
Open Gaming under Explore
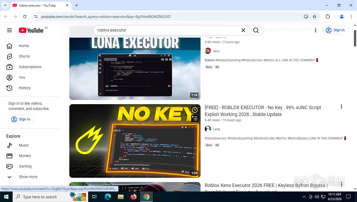pos(30,166)
